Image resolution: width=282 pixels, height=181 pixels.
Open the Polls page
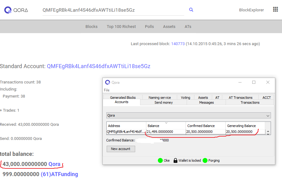click(x=149, y=26)
